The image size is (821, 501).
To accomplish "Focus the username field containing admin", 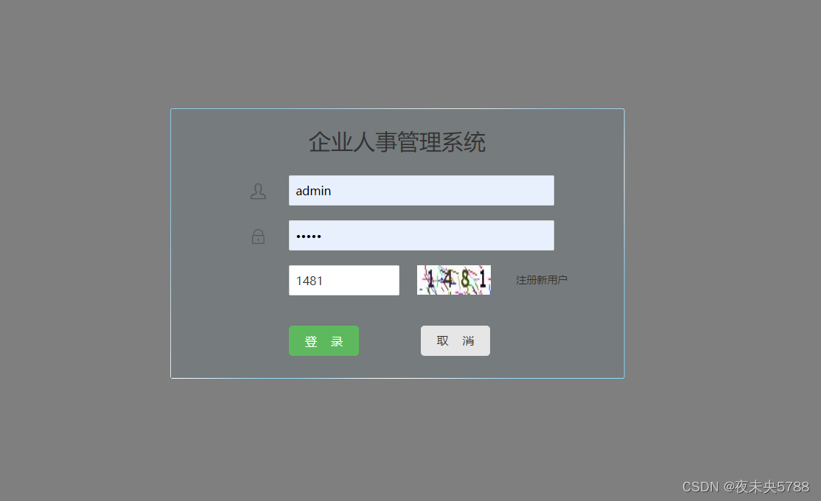I will pos(422,191).
